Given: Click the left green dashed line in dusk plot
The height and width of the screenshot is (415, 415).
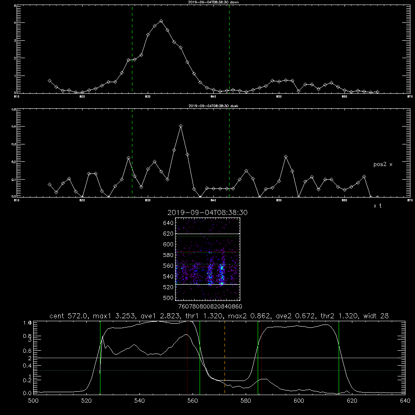Looking at the screenshot, I should coord(132,153).
